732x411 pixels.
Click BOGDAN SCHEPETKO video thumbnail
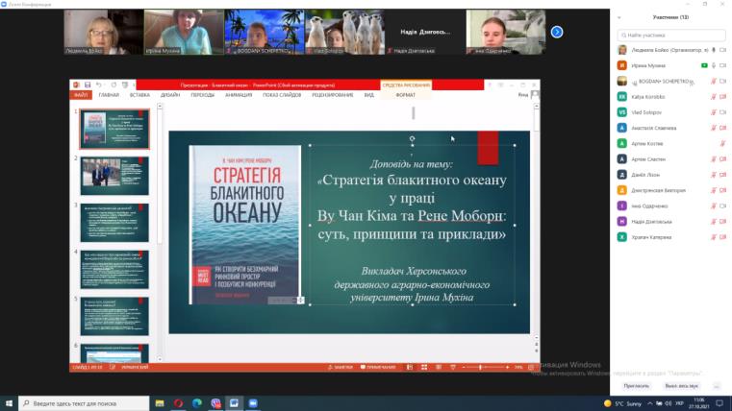265,32
